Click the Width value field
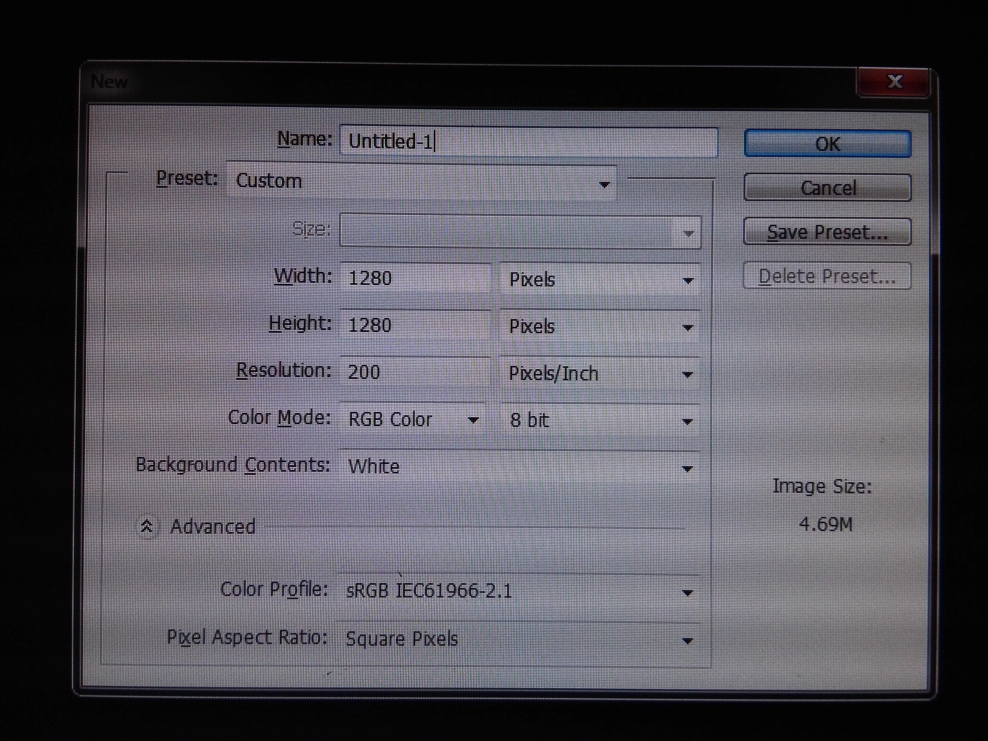 point(415,278)
